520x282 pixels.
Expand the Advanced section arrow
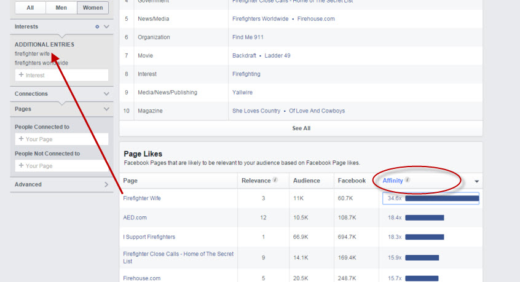pyautogui.click(x=106, y=184)
